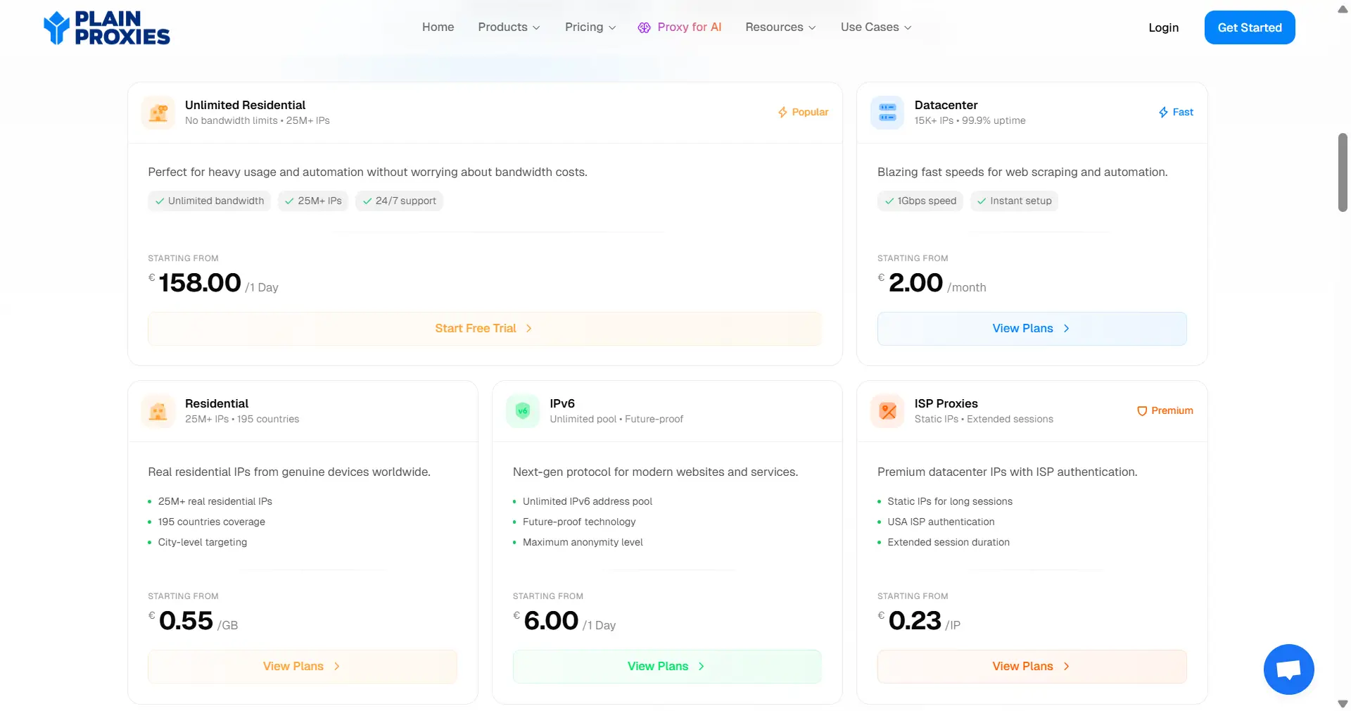Image resolution: width=1351 pixels, height=711 pixels.
Task: Click the Unlimited Residential house icon
Action: click(x=158, y=113)
